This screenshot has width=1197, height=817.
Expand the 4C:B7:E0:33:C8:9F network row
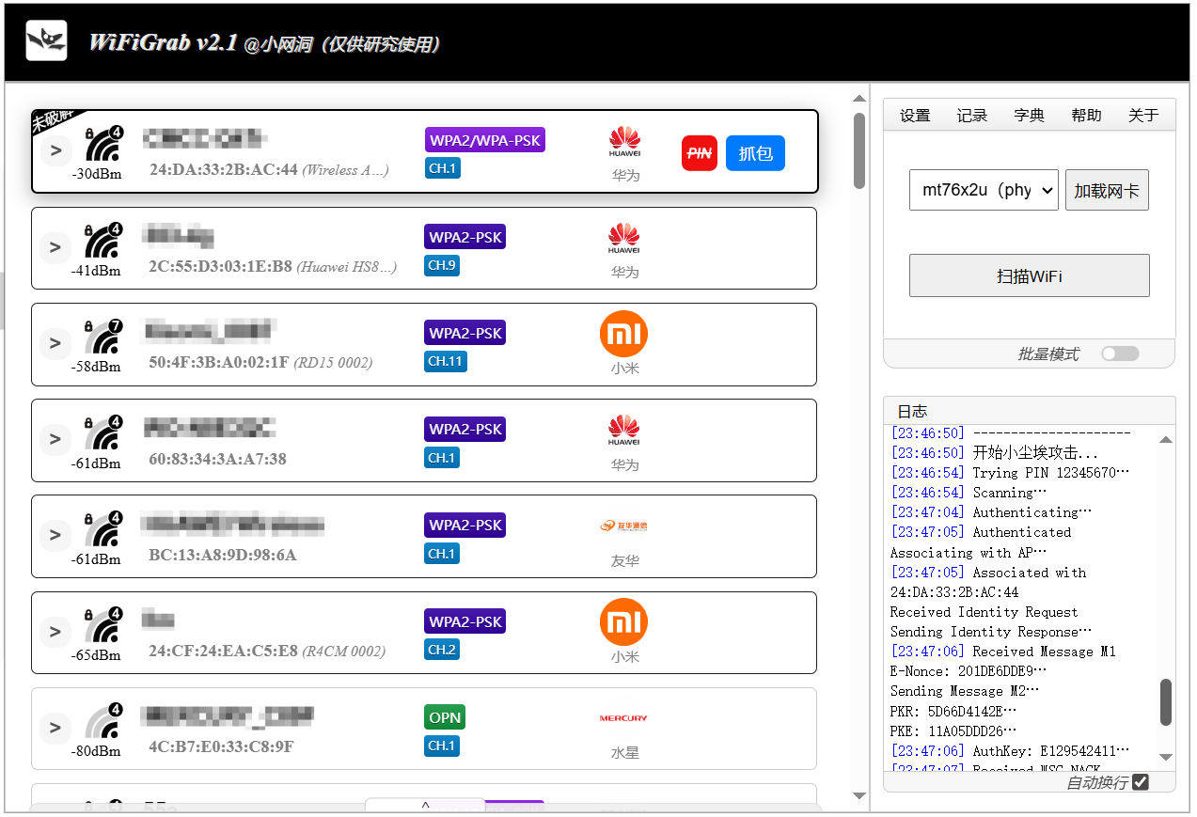coord(55,728)
